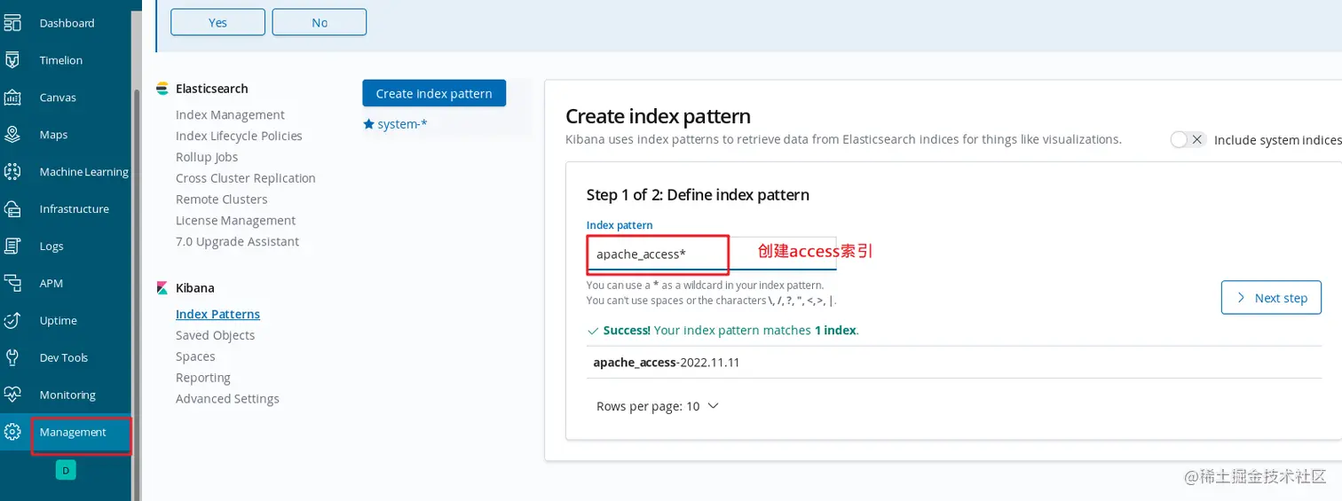1342x501 pixels.
Task: Go to Rollup Jobs
Action: 207,157
